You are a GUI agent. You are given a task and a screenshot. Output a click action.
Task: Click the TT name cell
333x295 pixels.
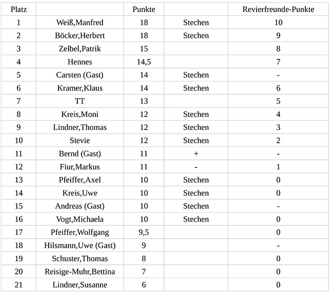click(x=80, y=101)
